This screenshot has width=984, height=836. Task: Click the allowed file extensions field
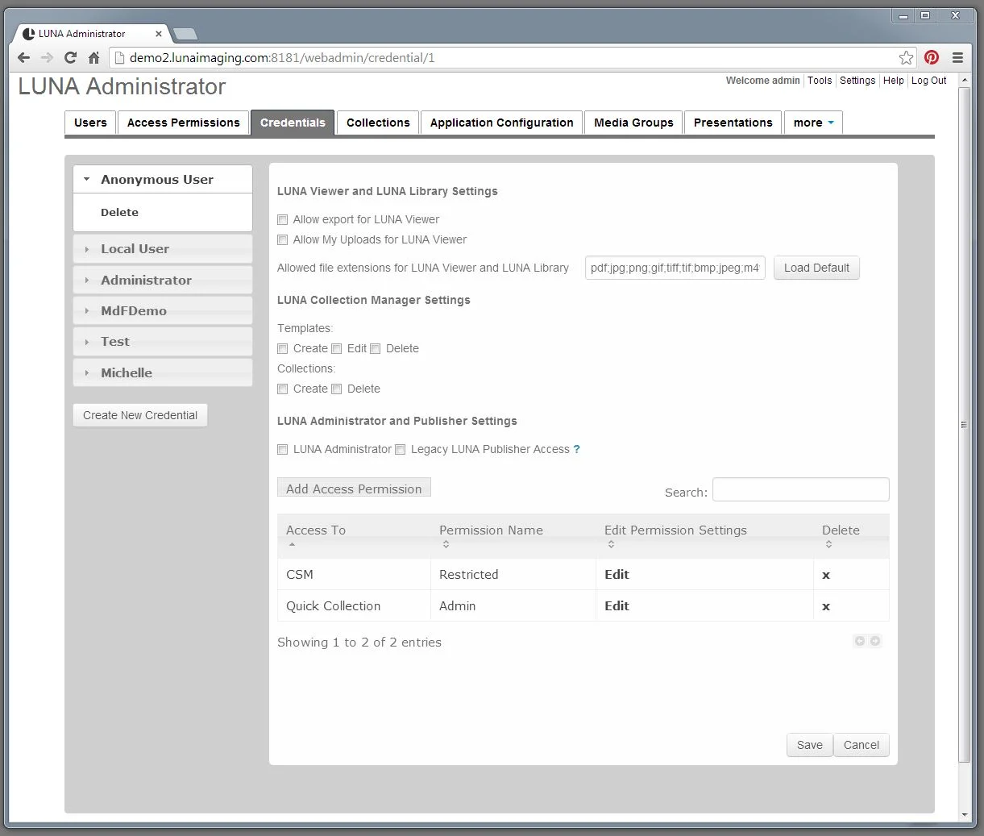click(675, 268)
